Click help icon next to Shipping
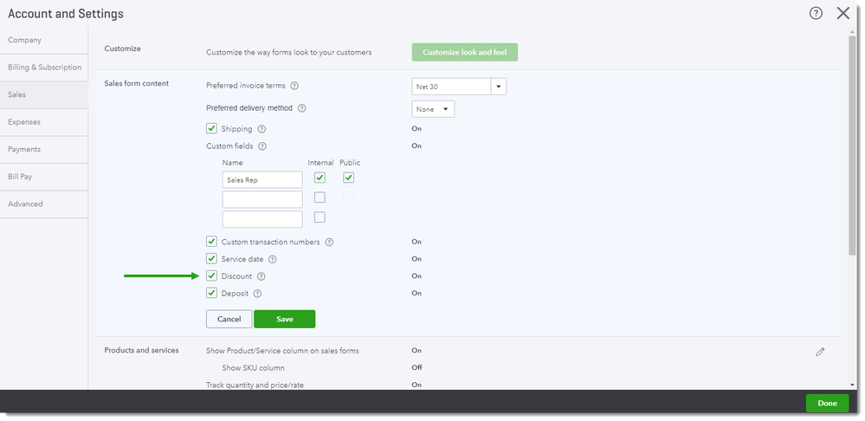 click(x=261, y=129)
